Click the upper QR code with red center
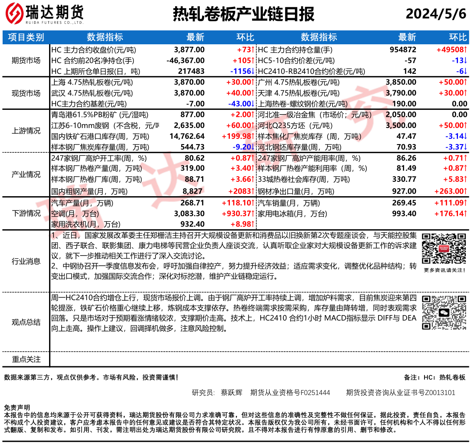Image resolution: width=471 pixels, height=444 pixels. pos(444,249)
